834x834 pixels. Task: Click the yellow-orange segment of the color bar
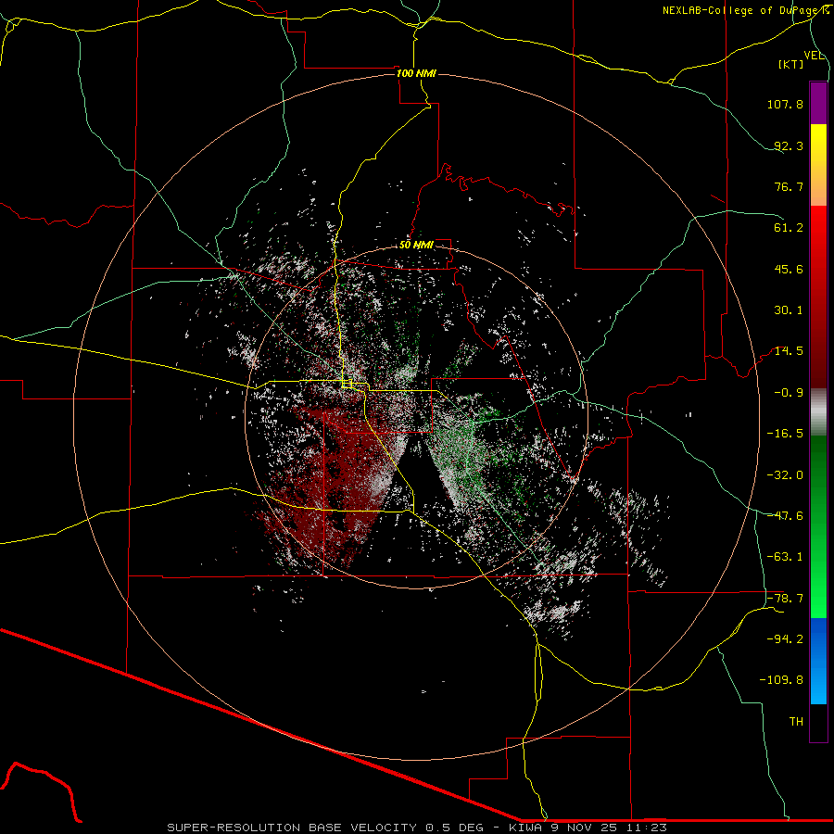(818, 166)
